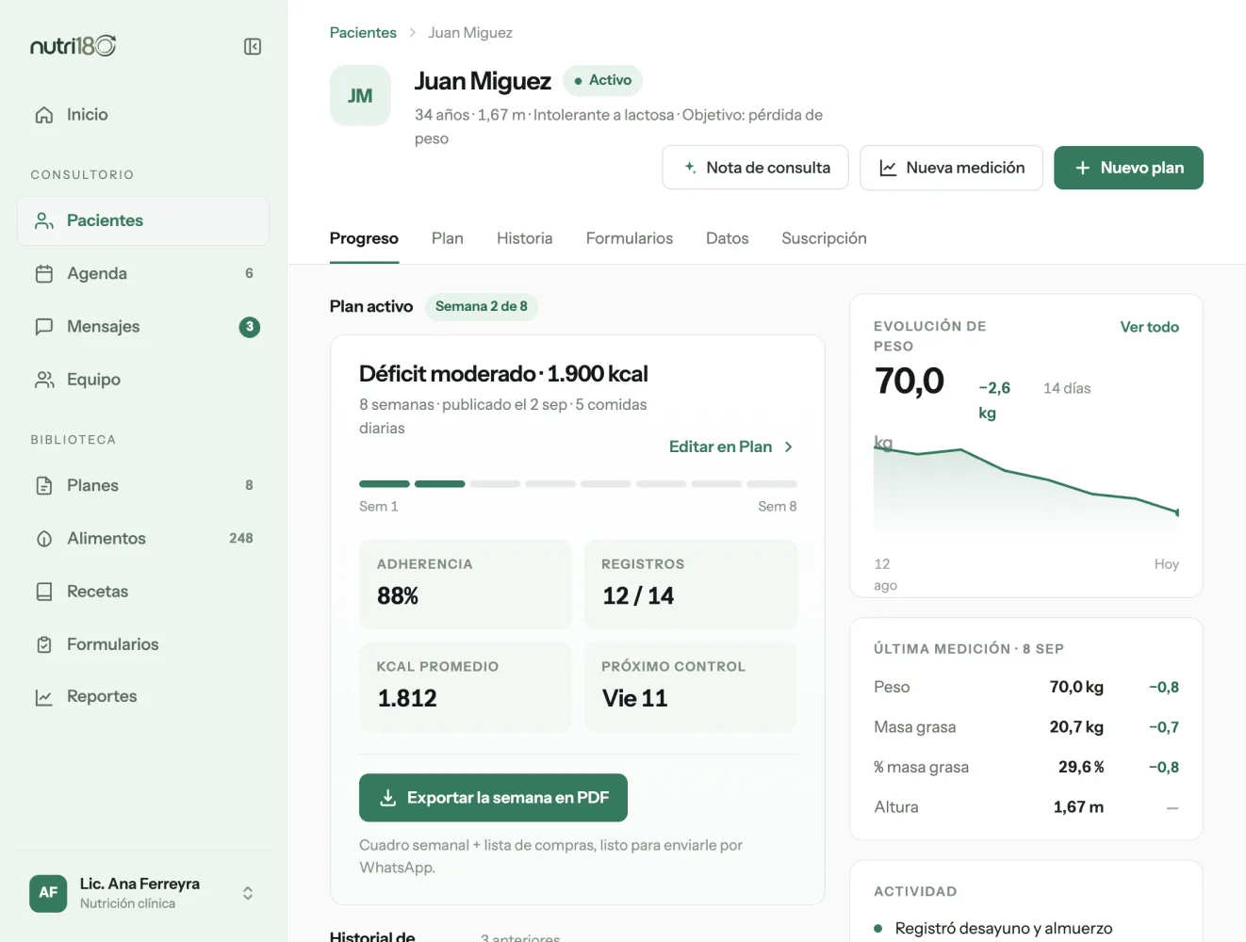1246x942 pixels.
Task: Click the Reportes chart icon
Action: [x=44, y=697]
